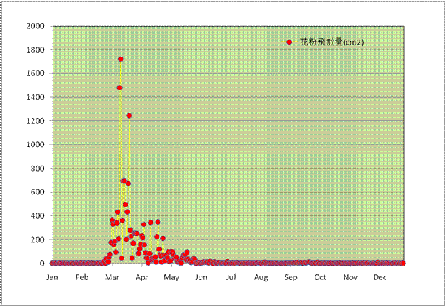Click the Aug month label
The height and width of the screenshot is (306, 445).
click(x=261, y=277)
